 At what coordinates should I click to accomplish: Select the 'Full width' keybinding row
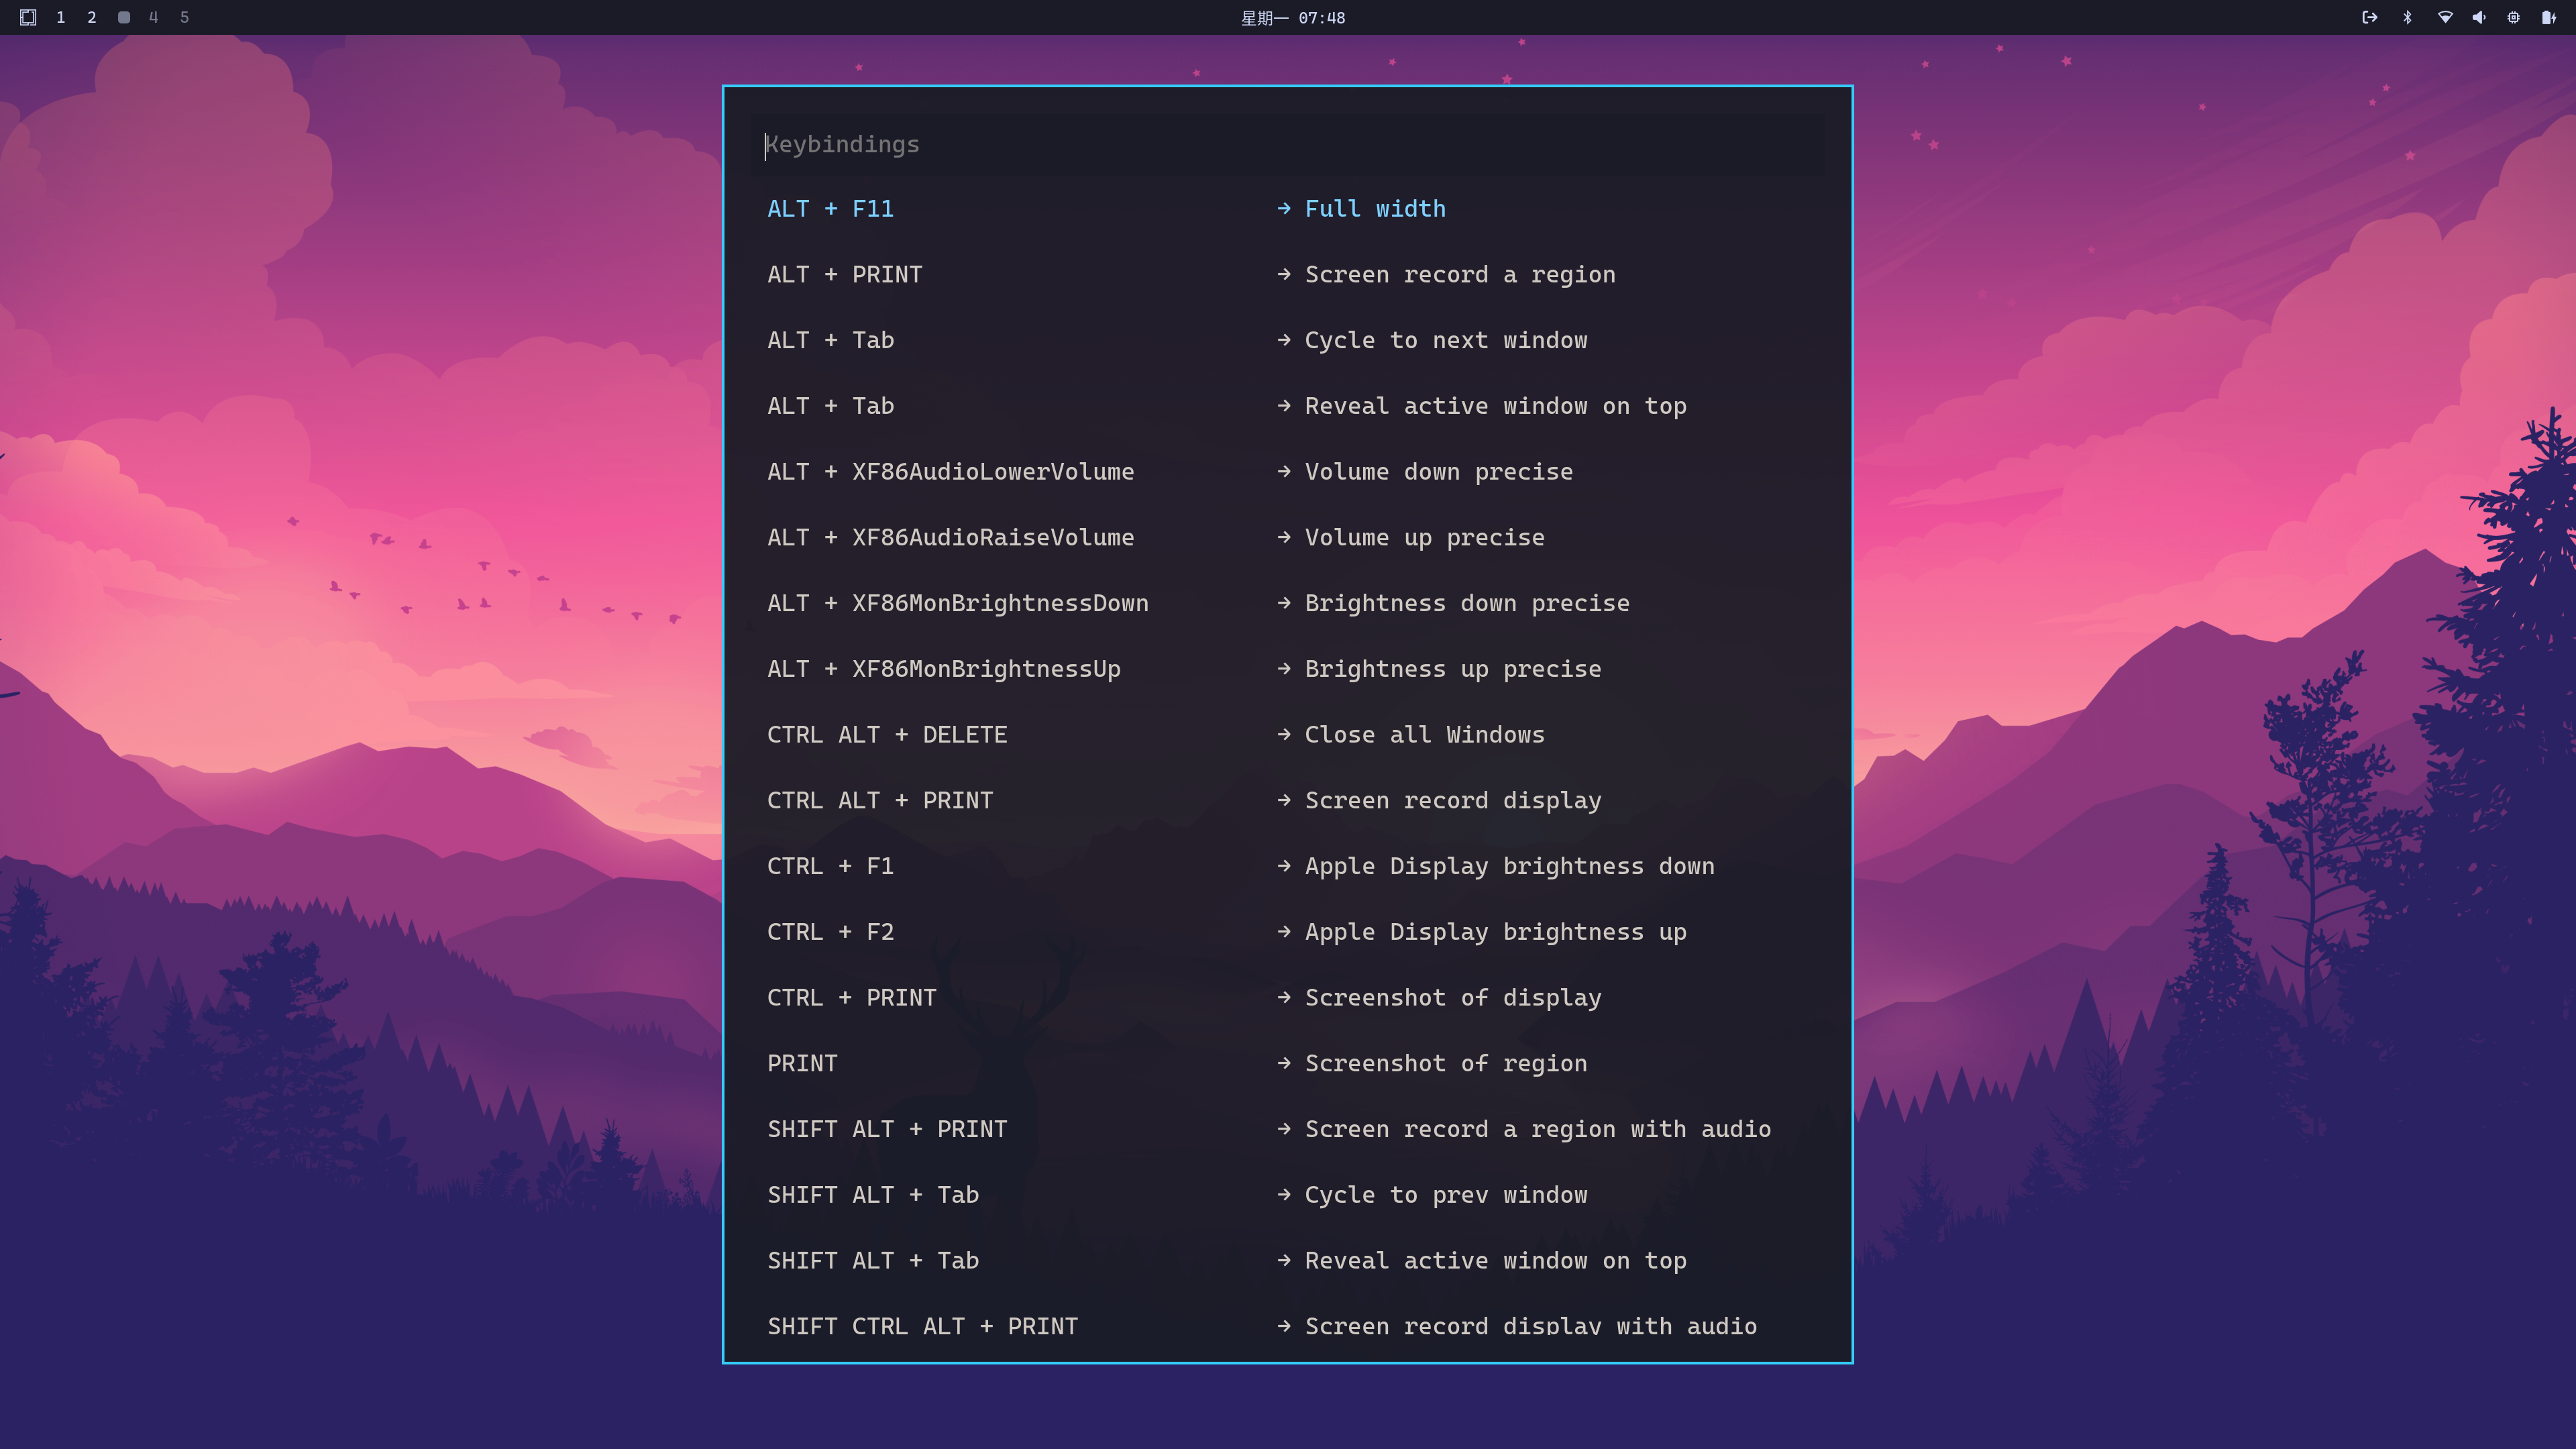1288,209
